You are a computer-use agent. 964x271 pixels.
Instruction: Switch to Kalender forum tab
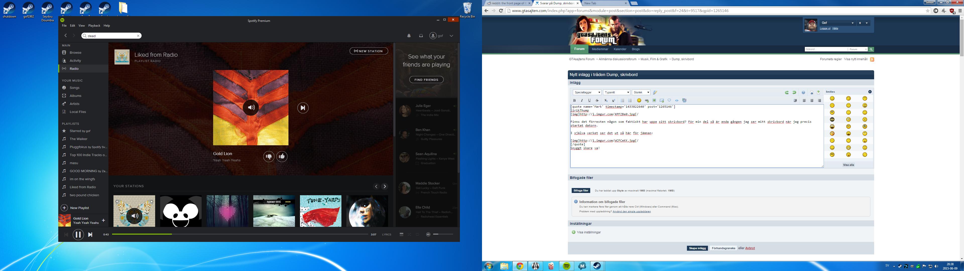(x=620, y=49)
